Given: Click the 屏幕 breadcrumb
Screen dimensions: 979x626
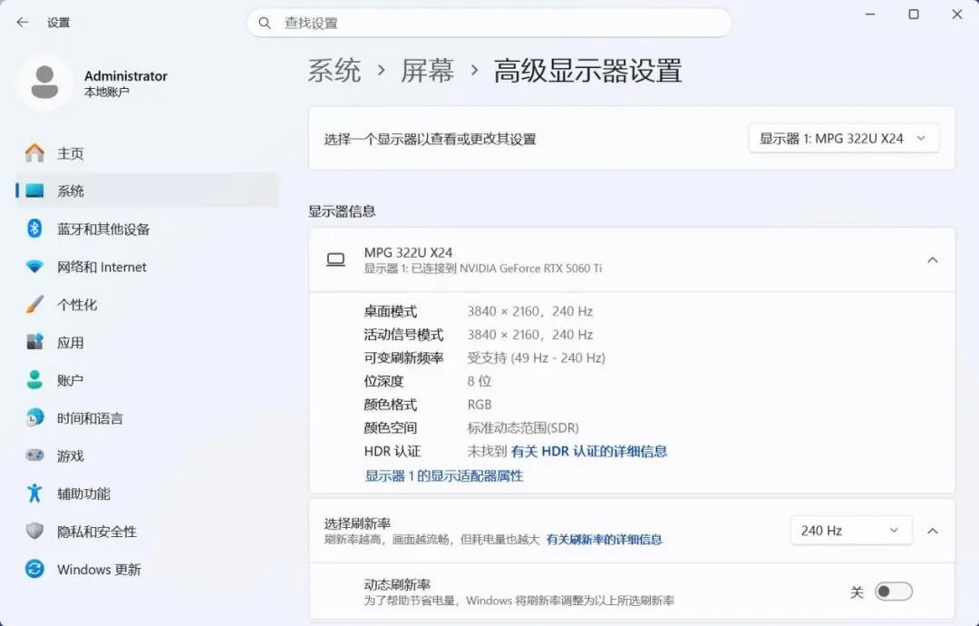Looking at the screenshot, I should tap(427, 71).
